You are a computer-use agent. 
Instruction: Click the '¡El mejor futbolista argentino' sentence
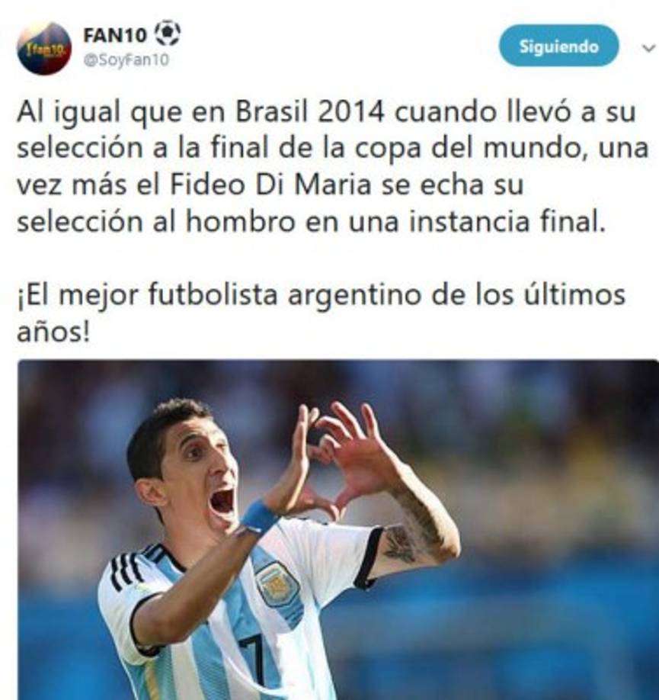321,313
